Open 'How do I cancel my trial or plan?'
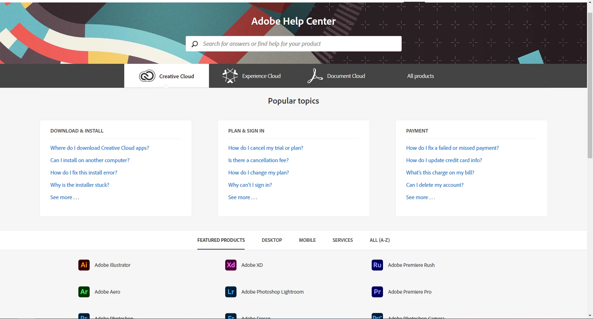This screenshot has height=319, width=593. tap(266, 148)
